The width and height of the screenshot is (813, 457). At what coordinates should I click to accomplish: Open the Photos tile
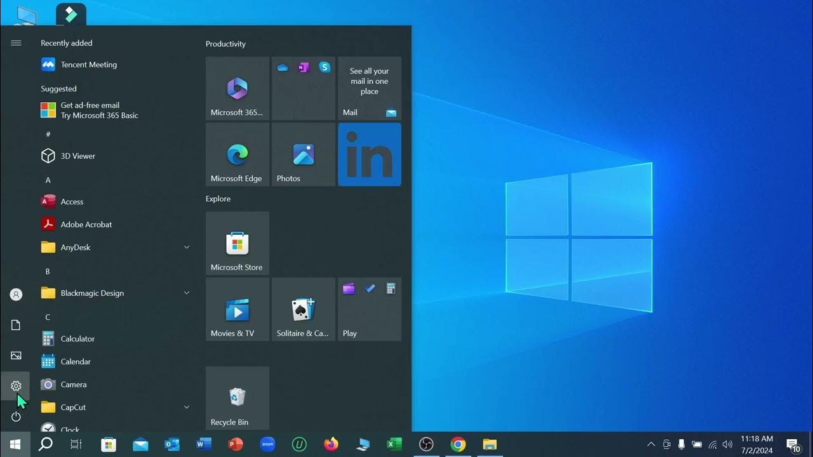(x=304, y=154)
